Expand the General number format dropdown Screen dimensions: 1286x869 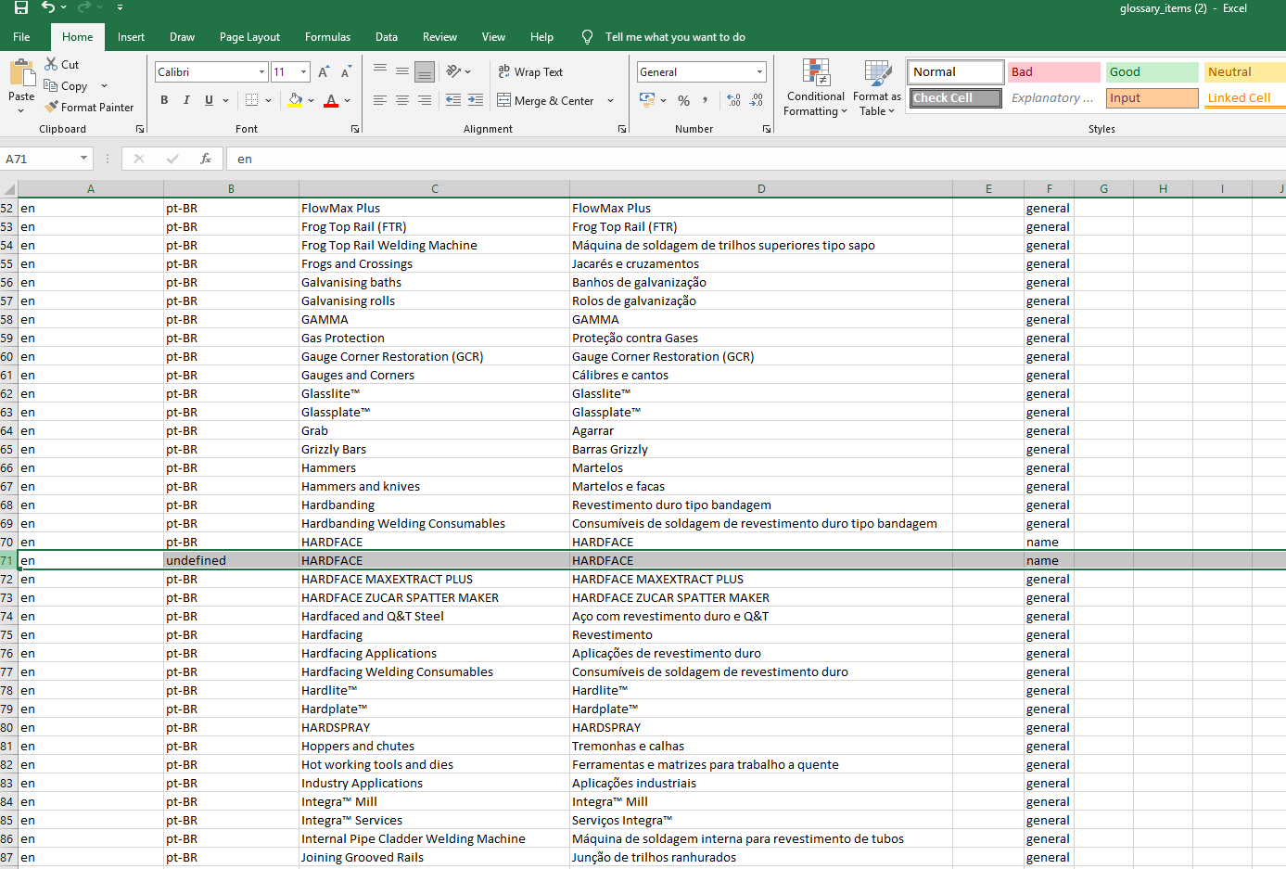click(x=759, y=72)
